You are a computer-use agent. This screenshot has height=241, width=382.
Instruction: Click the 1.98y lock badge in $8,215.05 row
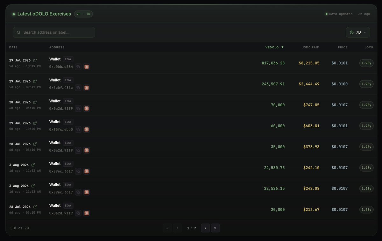[366, 63]
